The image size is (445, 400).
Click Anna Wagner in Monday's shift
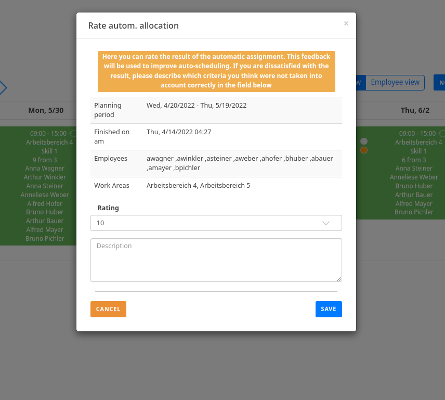pyautogui.click(x=45, y=169)
